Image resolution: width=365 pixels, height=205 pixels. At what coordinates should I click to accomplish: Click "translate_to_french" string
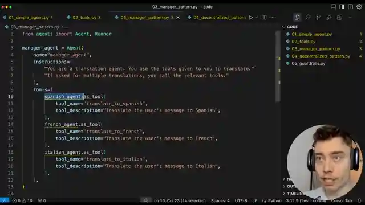(x=113, y=132)
